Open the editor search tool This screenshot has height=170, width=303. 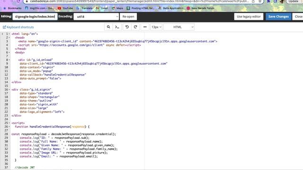click(x=108, y=27)
